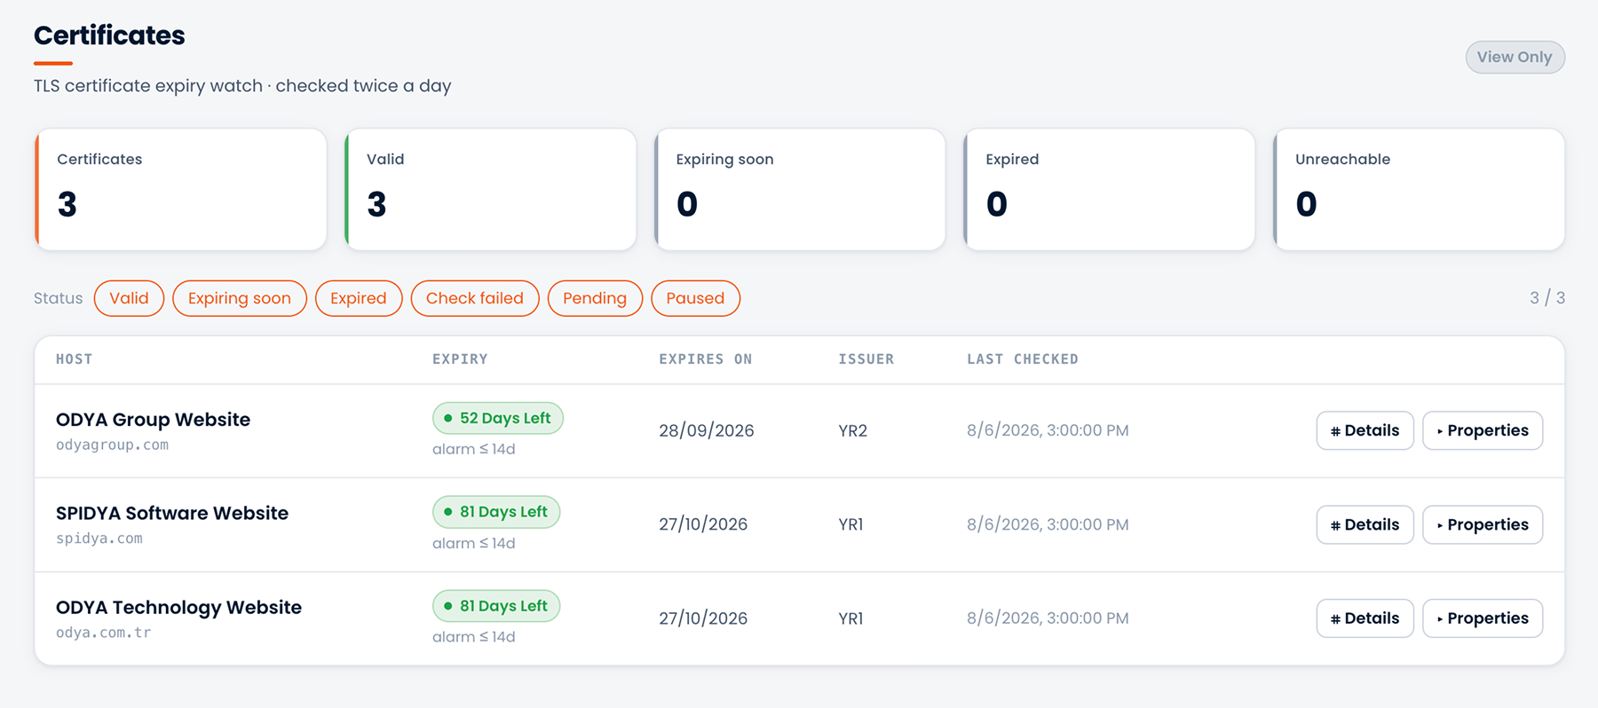The image size is (1598, 708).
Task: Click ODYA Technology row's 81 Days Left badge
Action: [496, 606]
